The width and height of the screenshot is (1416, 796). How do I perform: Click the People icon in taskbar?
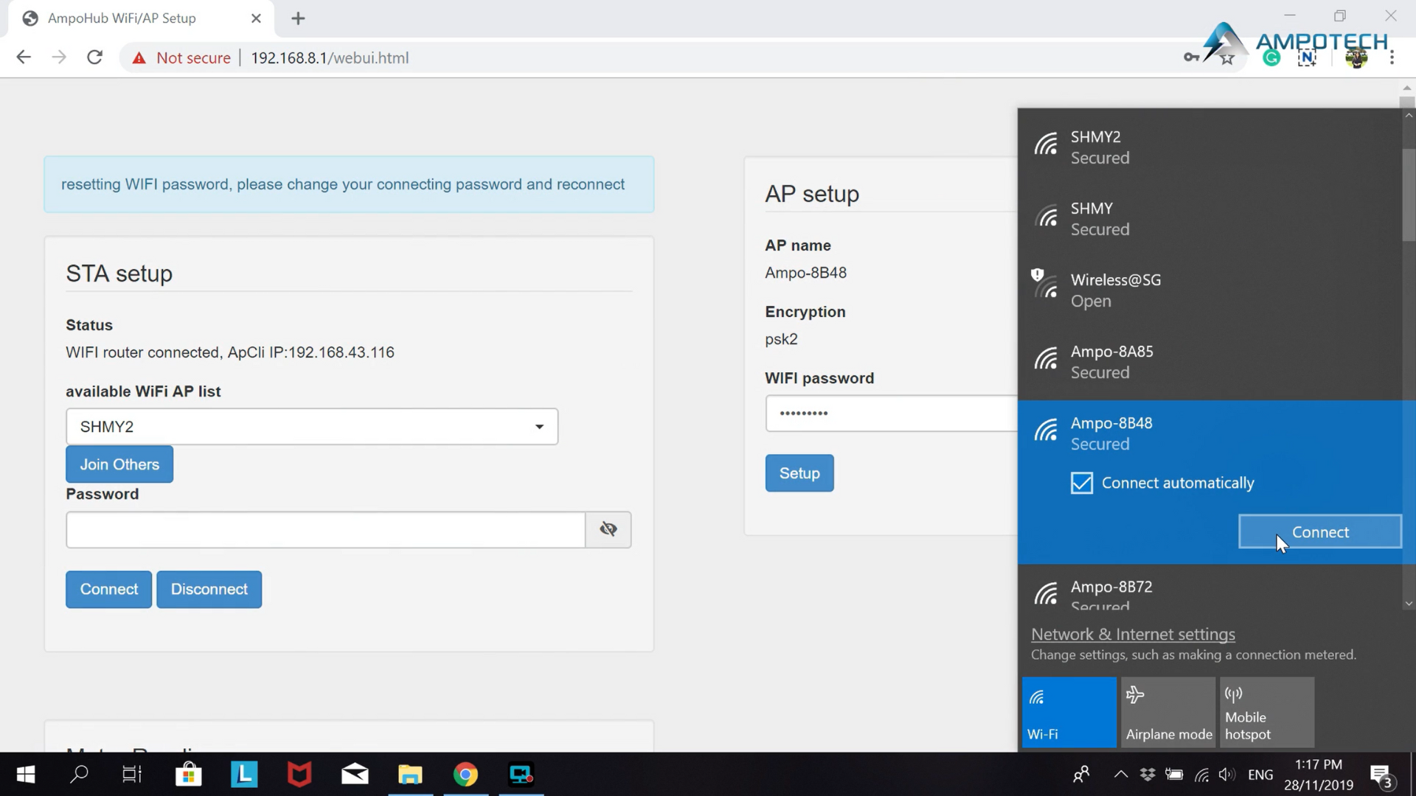[x=1081, y=775]
